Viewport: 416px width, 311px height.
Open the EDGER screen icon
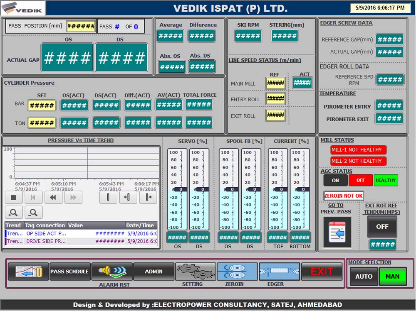pos(280,272)
